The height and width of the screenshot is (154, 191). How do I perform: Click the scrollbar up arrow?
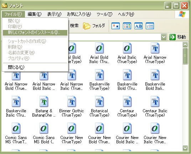185,45
